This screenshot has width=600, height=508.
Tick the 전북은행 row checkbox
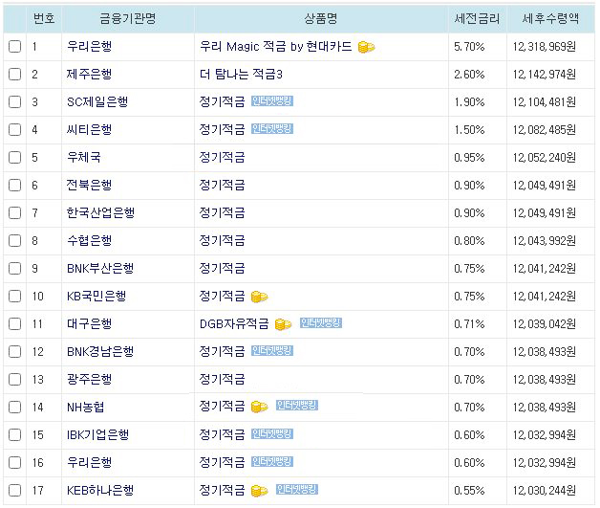tap(14, 185)
